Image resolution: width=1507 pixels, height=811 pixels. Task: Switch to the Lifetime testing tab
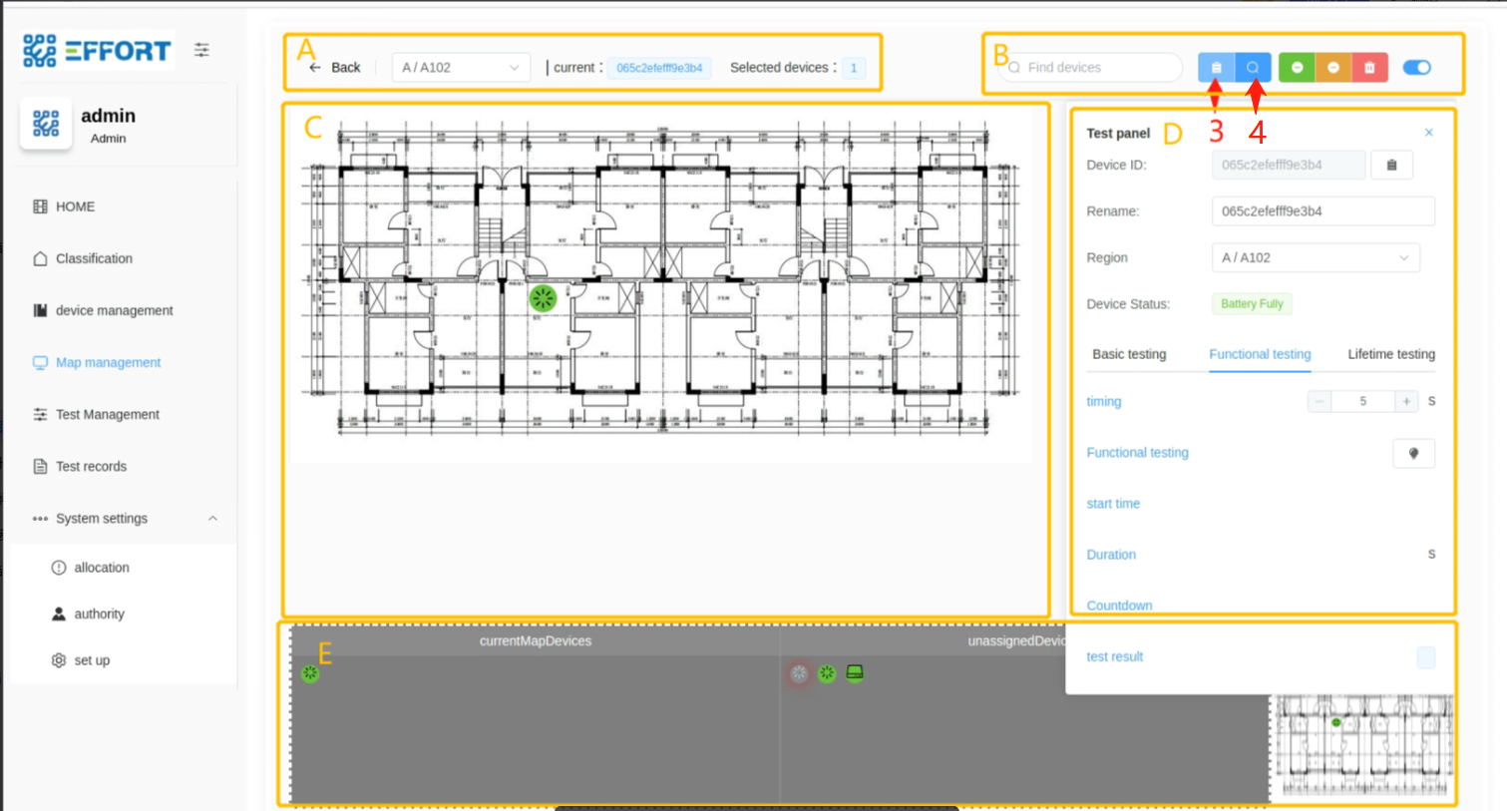tap(1390, 354)
